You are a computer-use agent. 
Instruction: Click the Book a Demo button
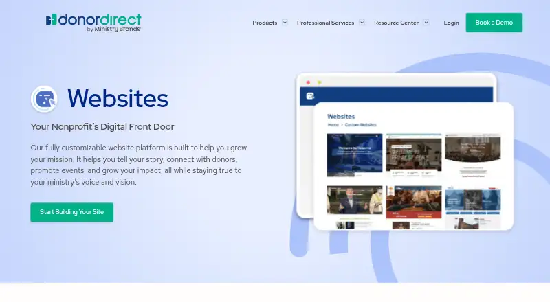coord(494,23)
